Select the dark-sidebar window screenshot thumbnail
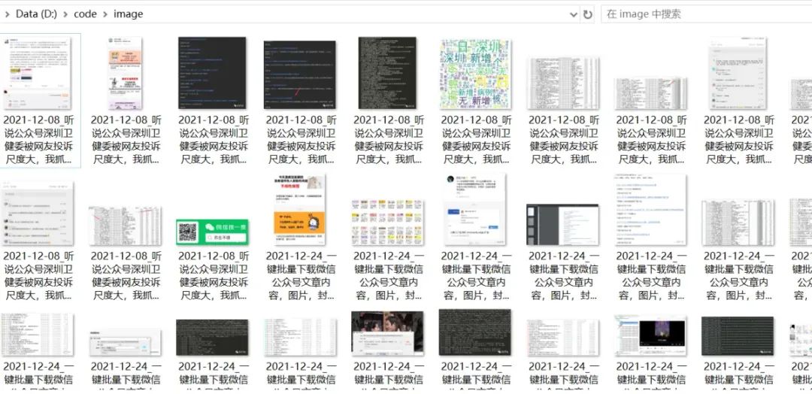This screenshot has width=812, height=394. pos(563,225)
